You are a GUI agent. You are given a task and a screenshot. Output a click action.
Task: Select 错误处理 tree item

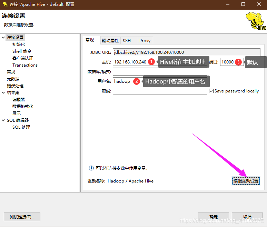tap(15, 86)
